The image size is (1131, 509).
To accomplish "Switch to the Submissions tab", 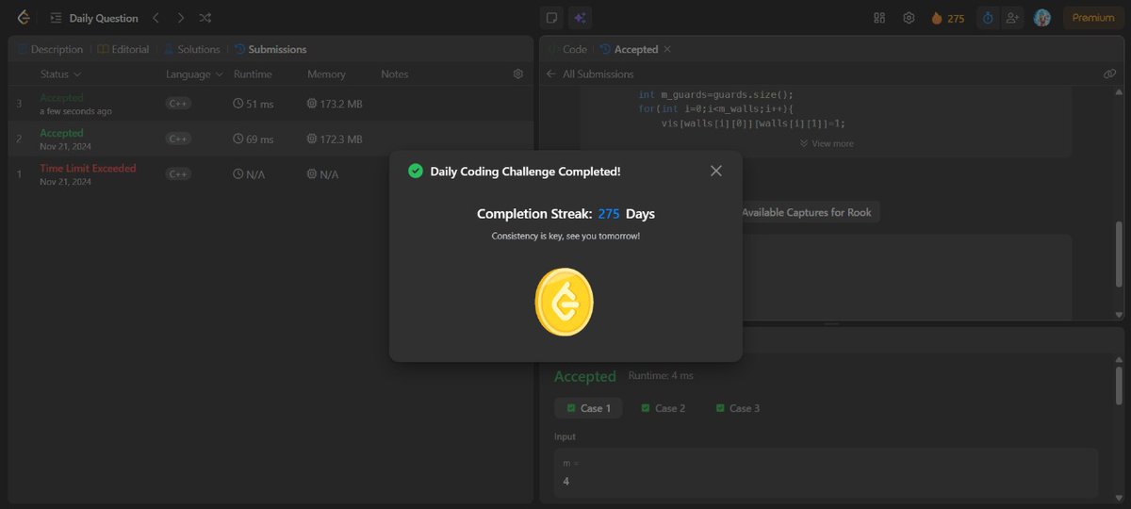I will point(270,49).
